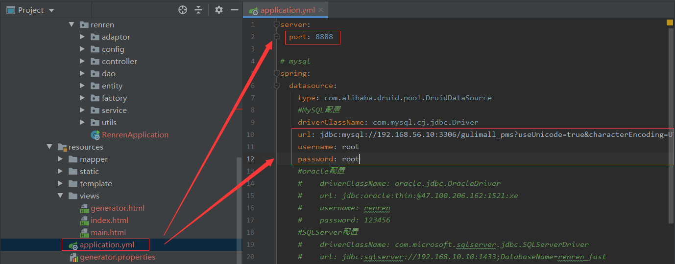Click the main.html file icon
This screenshot has width=675, height=264.
pyautogui.click(x=84, y=233)
